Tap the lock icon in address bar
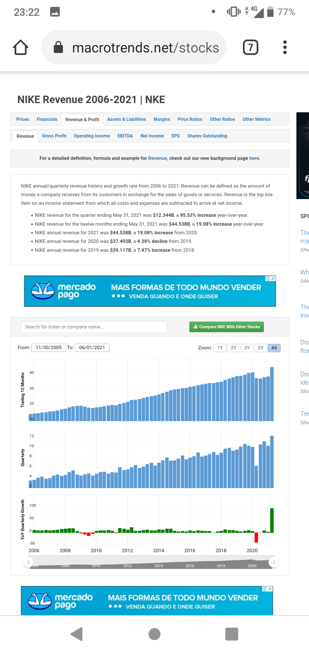Screen dimensions: 309x653 pos(58,47)
